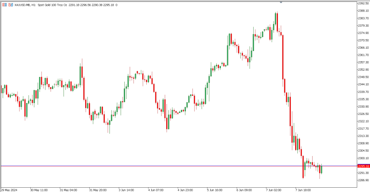Click the "Spot Gold 100 Troy Oz" description
Image resolution: width=370 pixels, height=192 pixels.
pos(52,5)
